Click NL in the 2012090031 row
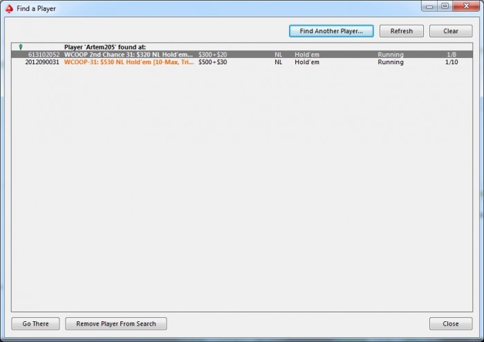The image size is (484, 342). click(279, 62)
